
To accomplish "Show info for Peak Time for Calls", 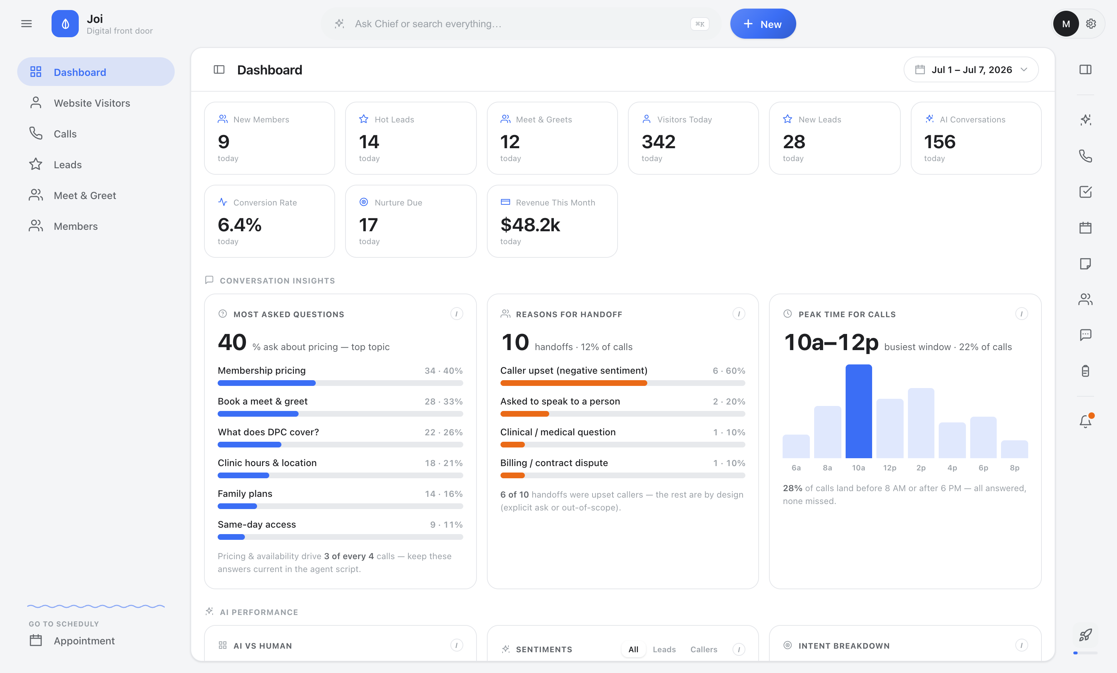I will coord(1021,314).
